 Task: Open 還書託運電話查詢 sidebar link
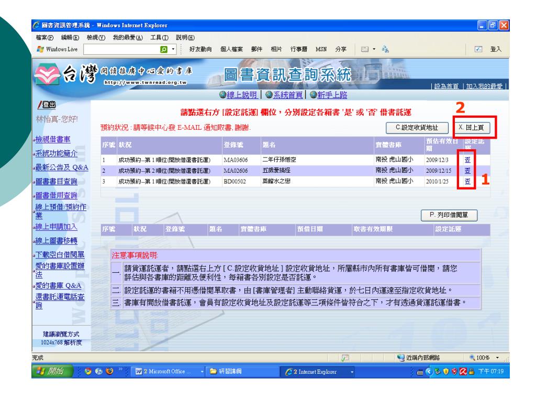coord(60,301)
